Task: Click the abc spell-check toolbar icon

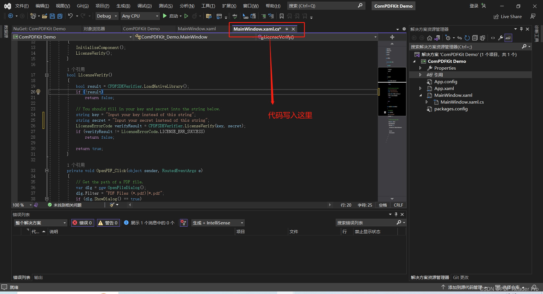Action: (235, 16)
